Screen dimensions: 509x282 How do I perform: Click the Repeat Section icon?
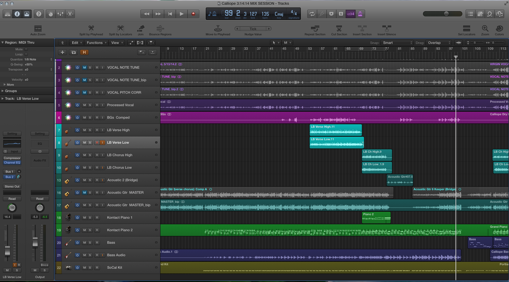[x=315, y=28]
